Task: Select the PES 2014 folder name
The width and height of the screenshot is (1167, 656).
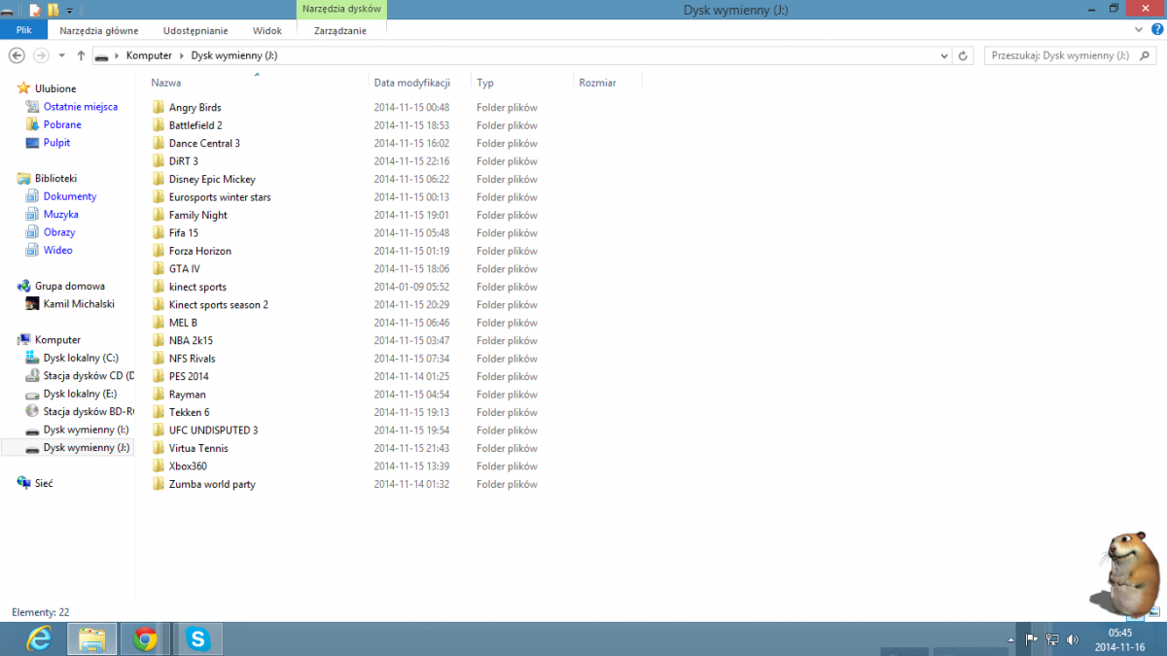Action: (x=189, y=376)
